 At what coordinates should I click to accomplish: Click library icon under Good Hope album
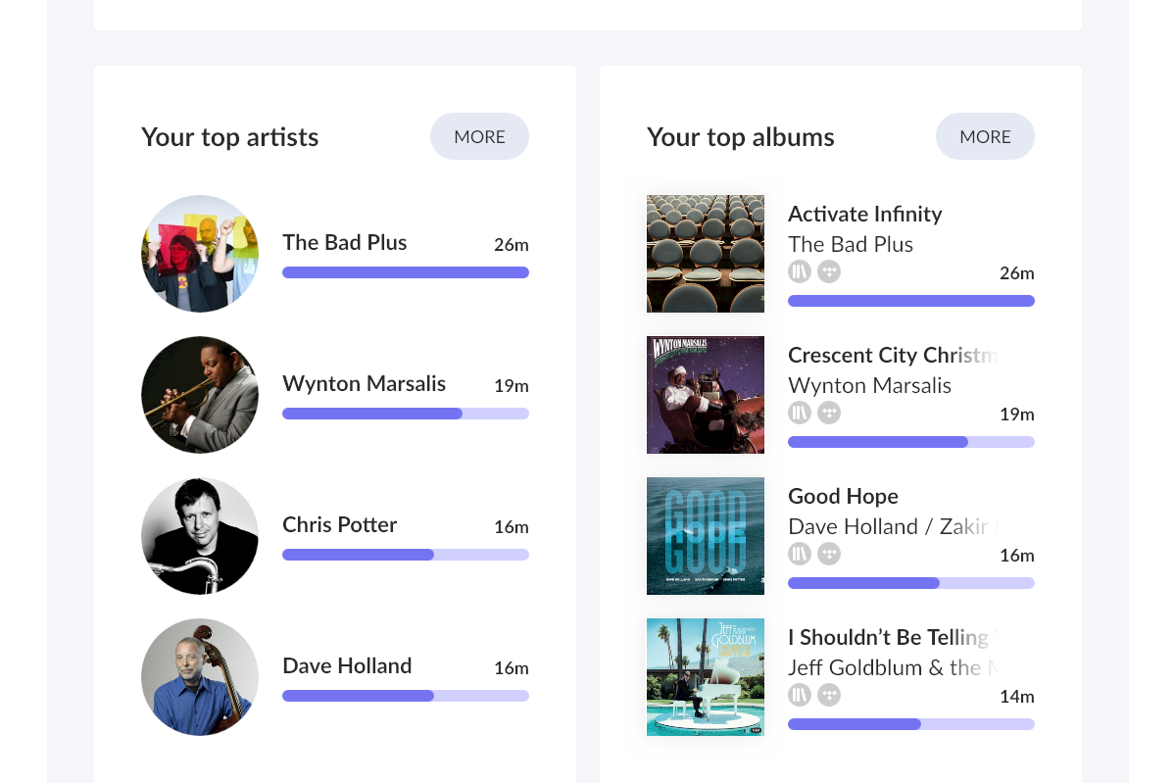[800, 554]
